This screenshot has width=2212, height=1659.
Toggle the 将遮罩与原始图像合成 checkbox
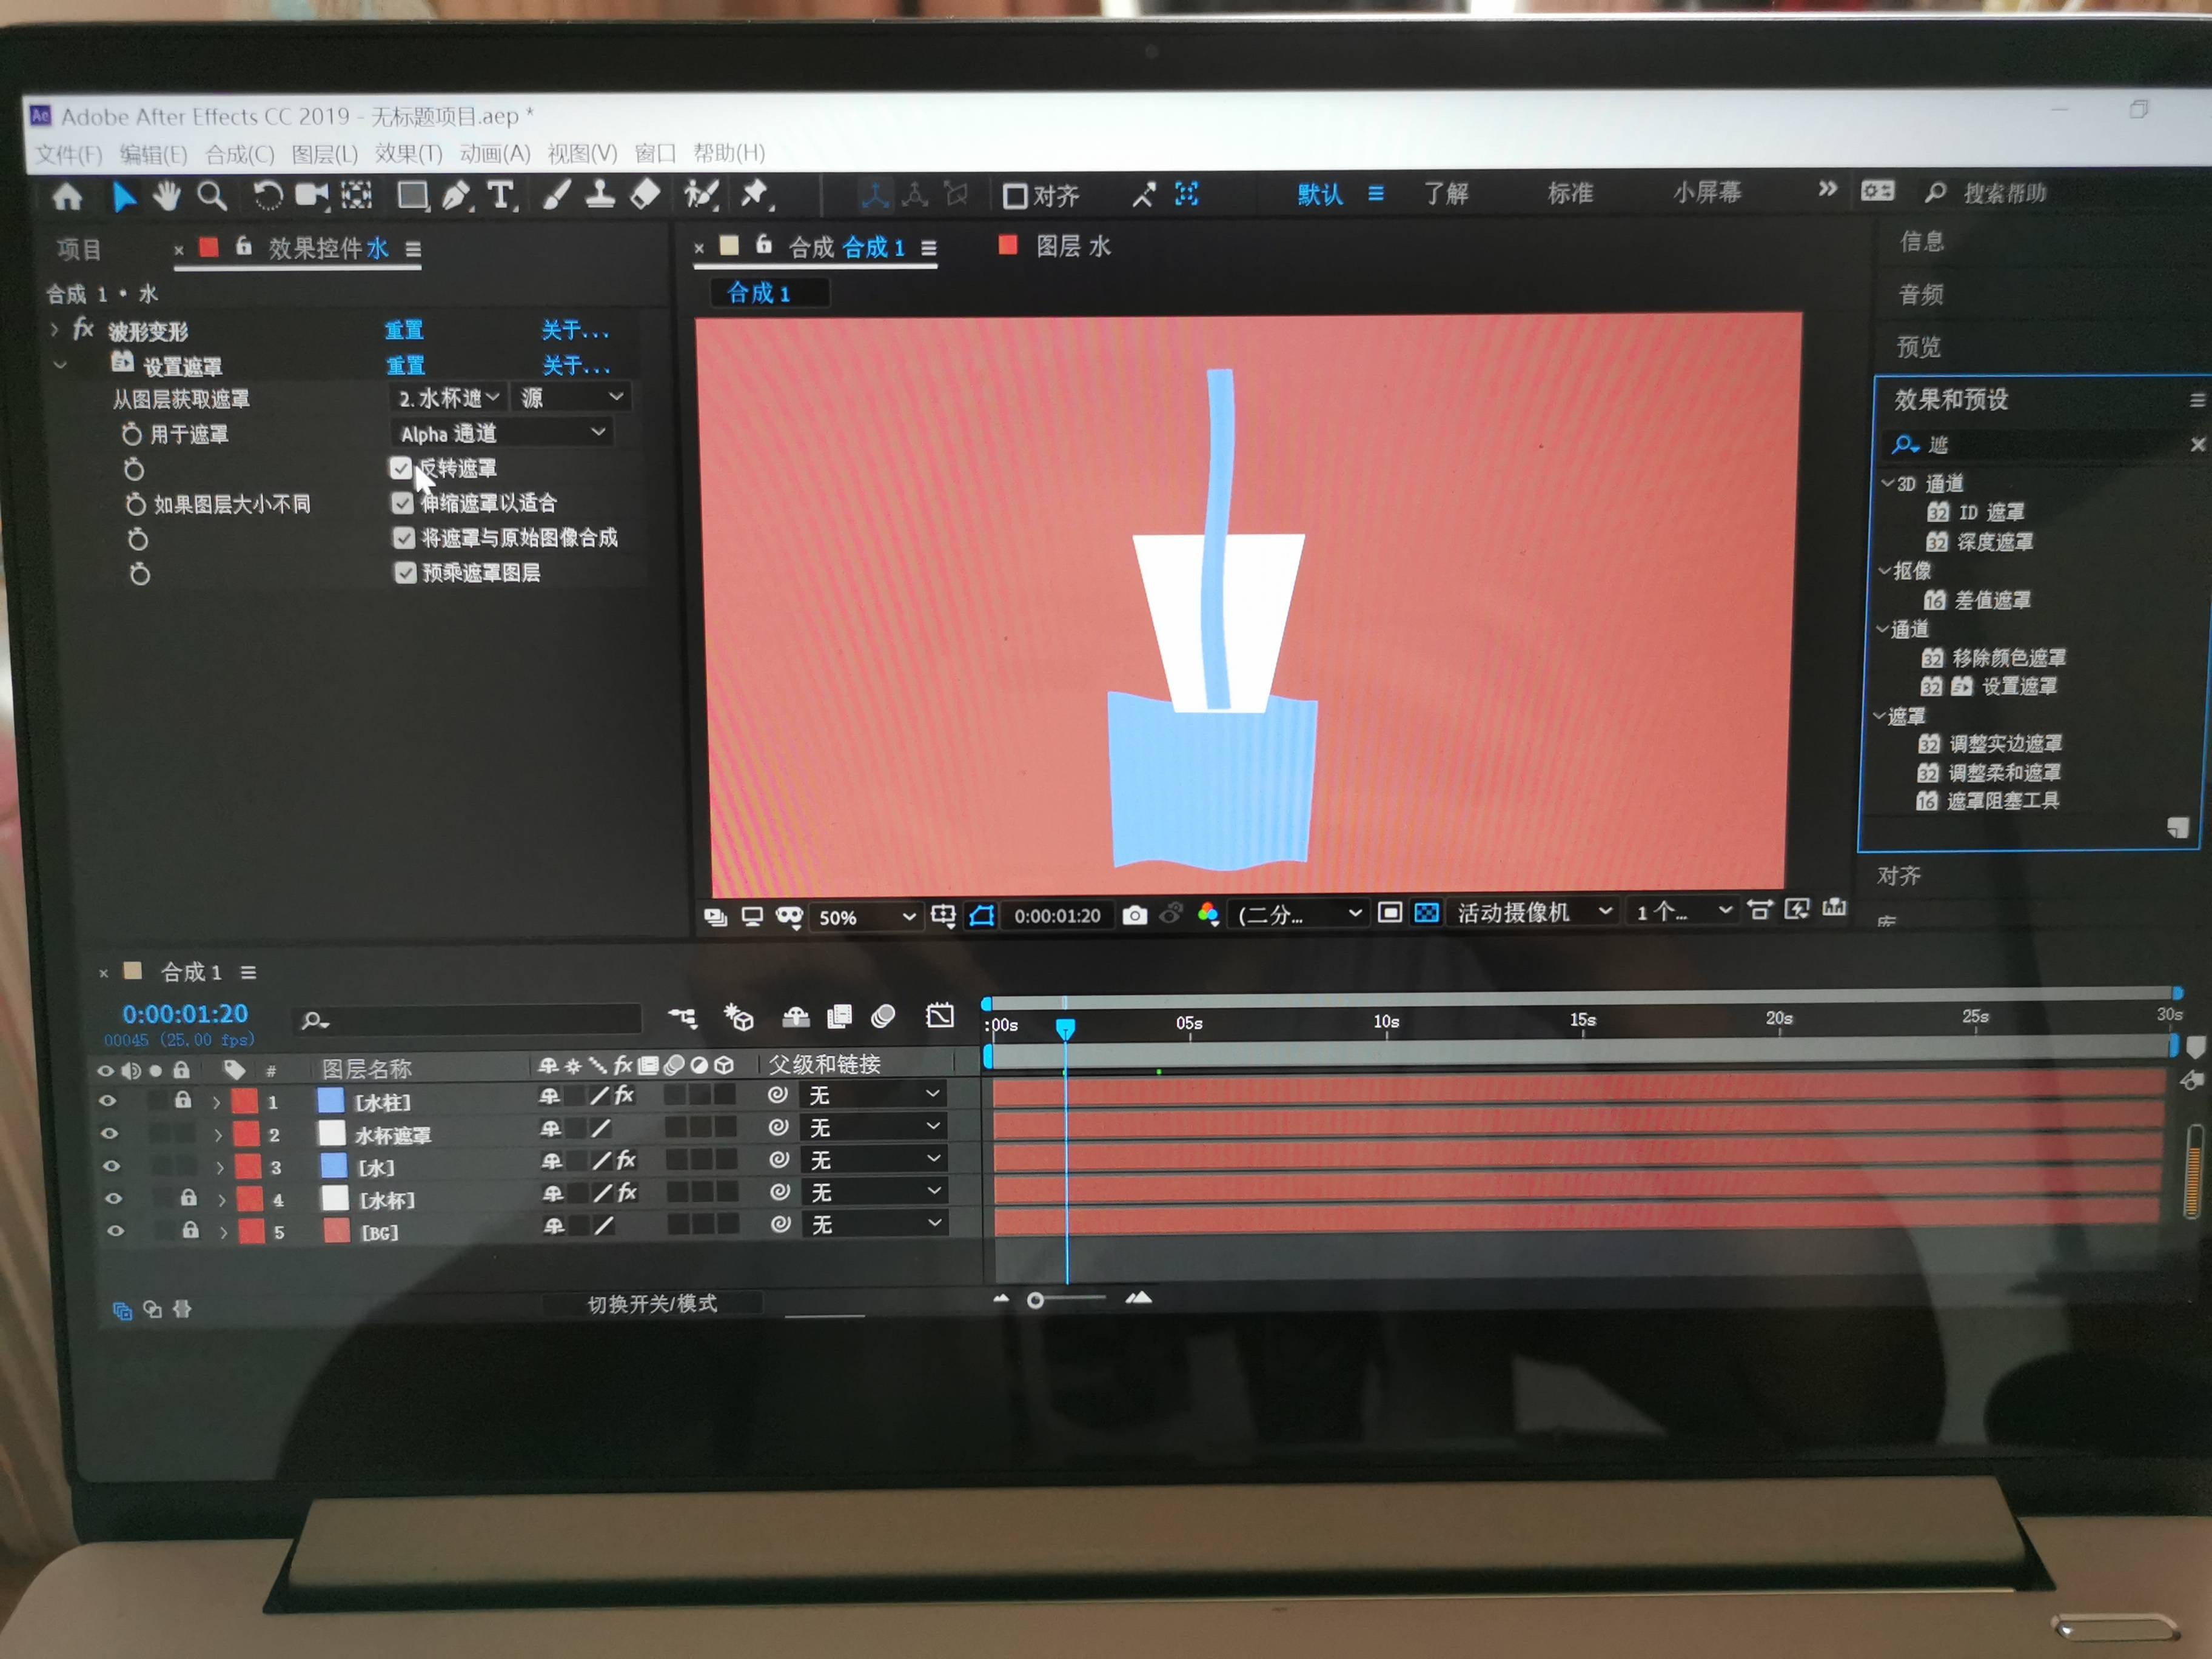[403, 538]
